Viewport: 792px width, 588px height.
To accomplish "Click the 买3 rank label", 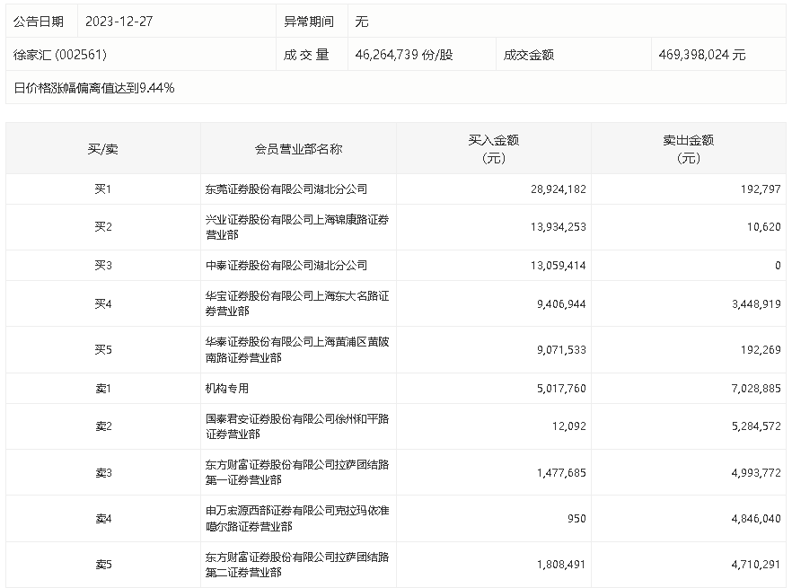I will tap(103, 265).
